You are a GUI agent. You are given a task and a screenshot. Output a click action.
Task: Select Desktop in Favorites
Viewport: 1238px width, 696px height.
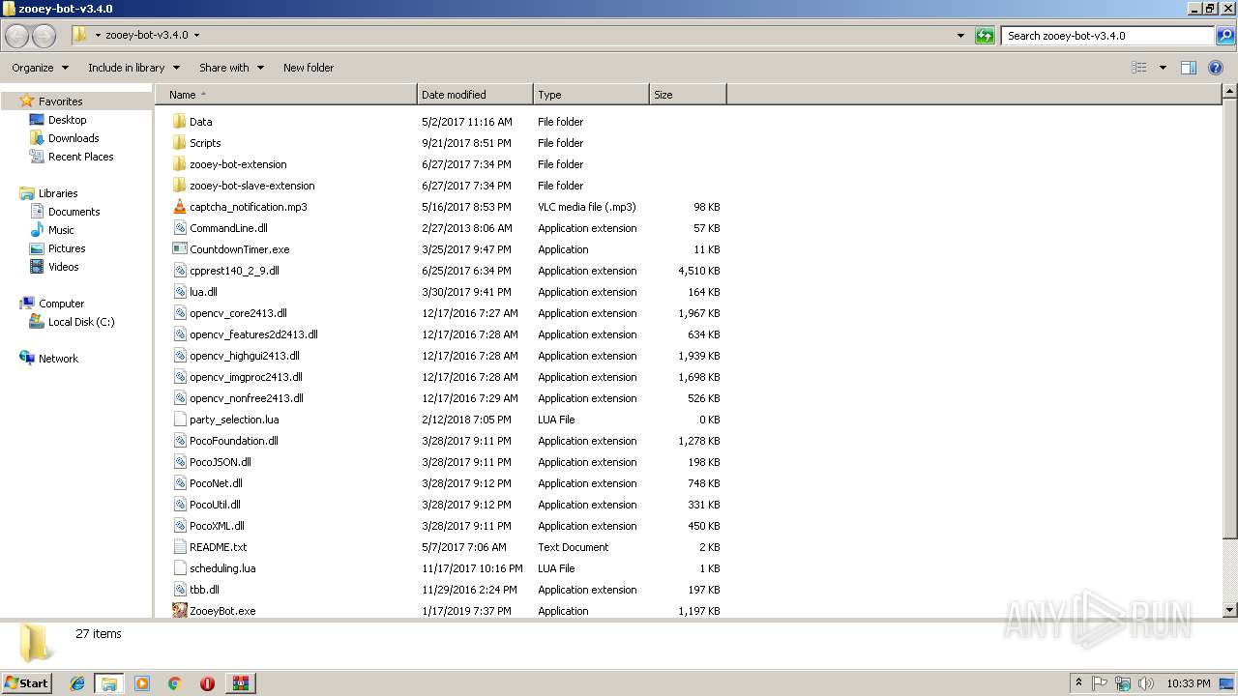(58, 120)
